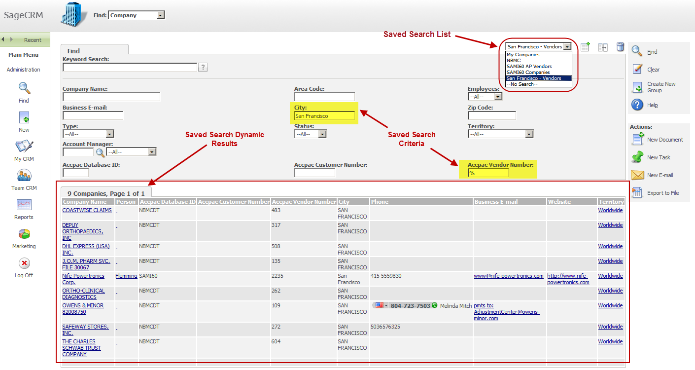
Task: Click the Accpac Vendor Number field
Action: point(488,173)
